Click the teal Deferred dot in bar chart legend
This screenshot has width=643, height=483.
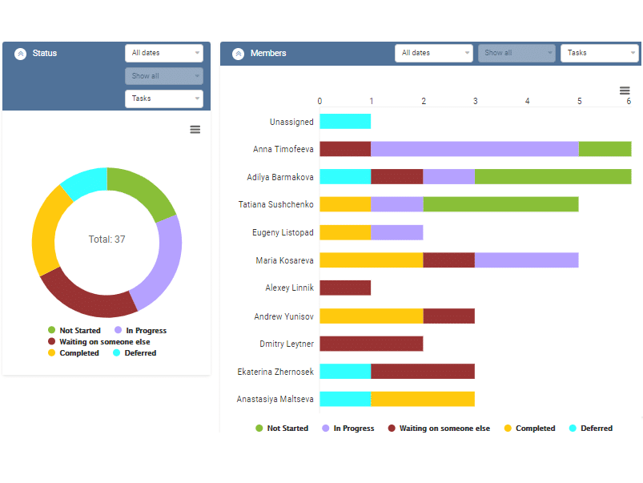pos(571,428)
